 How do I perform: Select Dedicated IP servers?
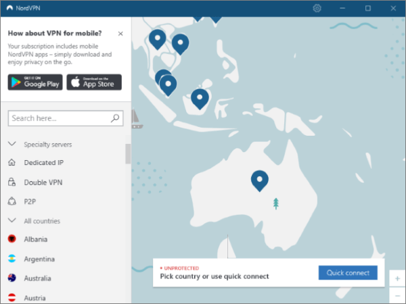(44, 163)
